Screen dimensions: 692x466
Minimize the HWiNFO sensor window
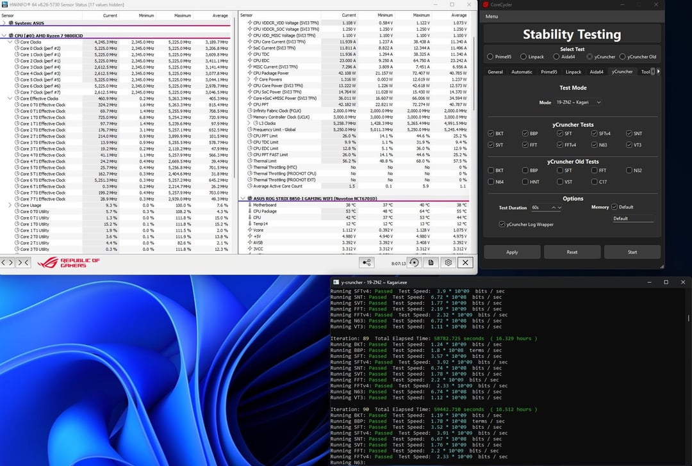(x=435, y=4)
